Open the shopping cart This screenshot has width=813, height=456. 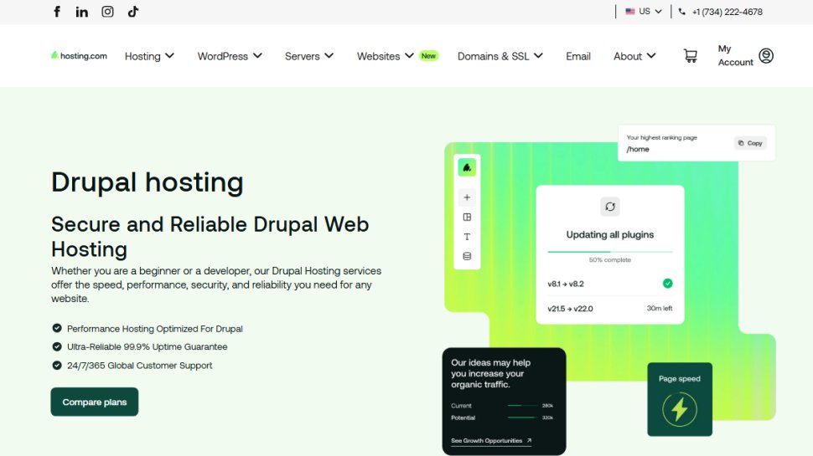coord(690,55)
